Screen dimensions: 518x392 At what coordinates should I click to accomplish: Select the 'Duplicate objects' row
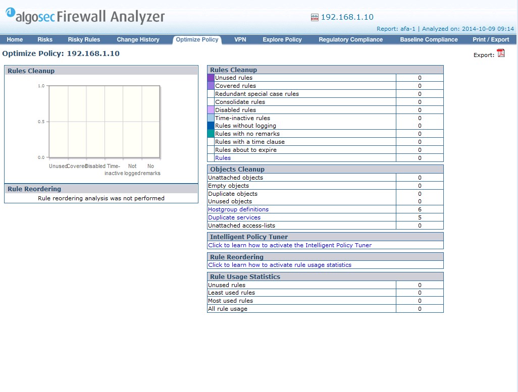click(x=326, y=194)
